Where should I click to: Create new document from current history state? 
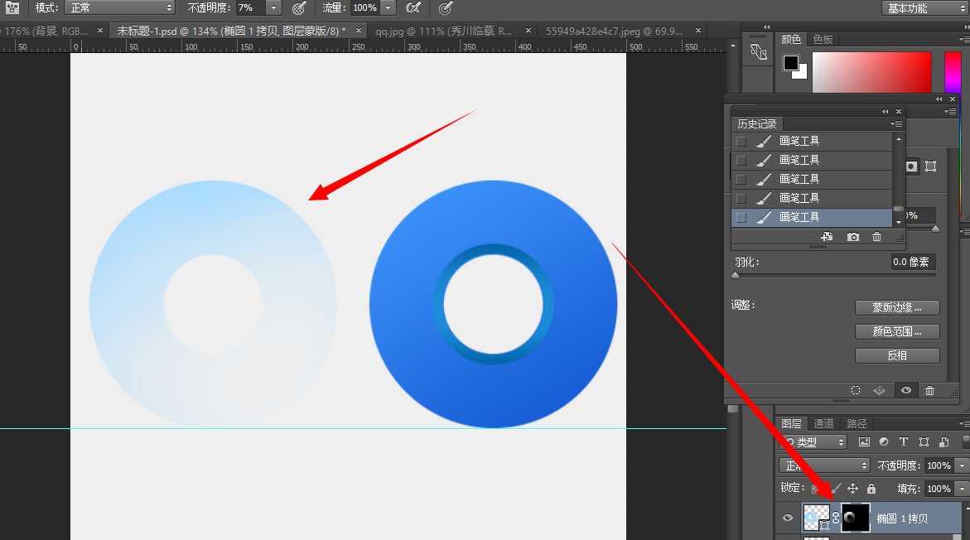coord(827,236)
